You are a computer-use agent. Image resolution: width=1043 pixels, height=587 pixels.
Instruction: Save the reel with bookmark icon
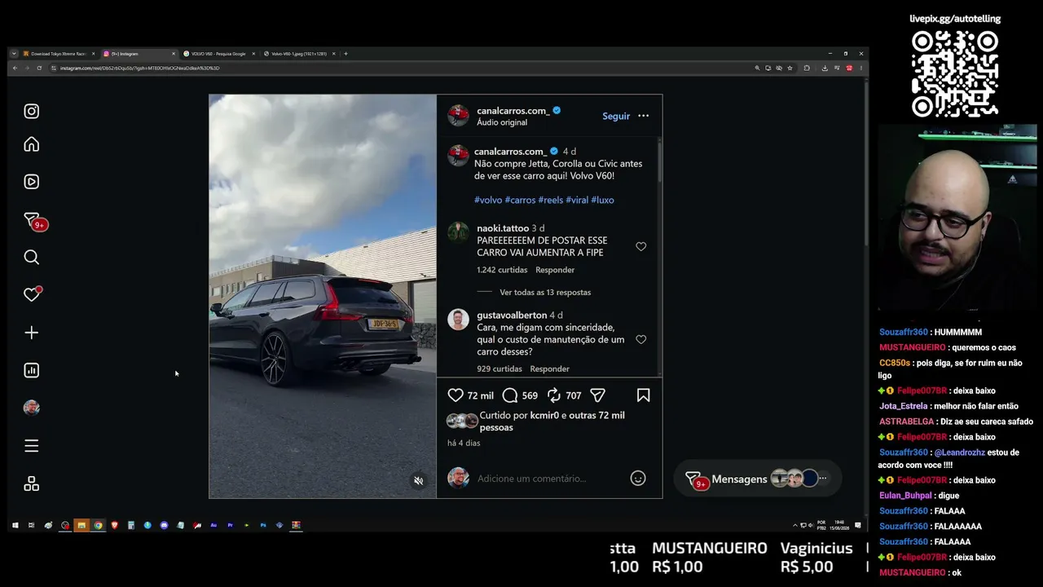click(x=643, y=395)
